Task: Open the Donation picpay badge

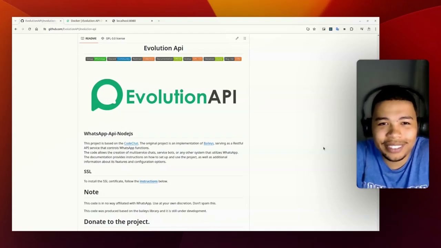Action: click(213, 59)
